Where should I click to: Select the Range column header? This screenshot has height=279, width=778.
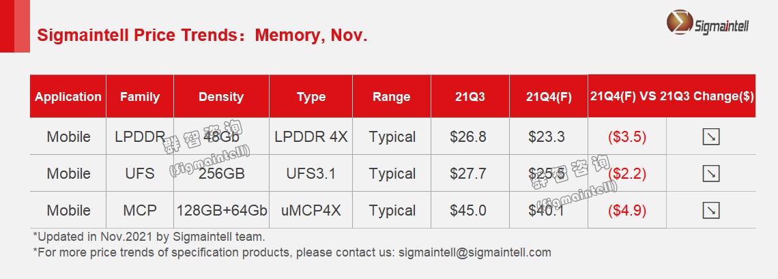pyautogui.click(x=392, y=97)
